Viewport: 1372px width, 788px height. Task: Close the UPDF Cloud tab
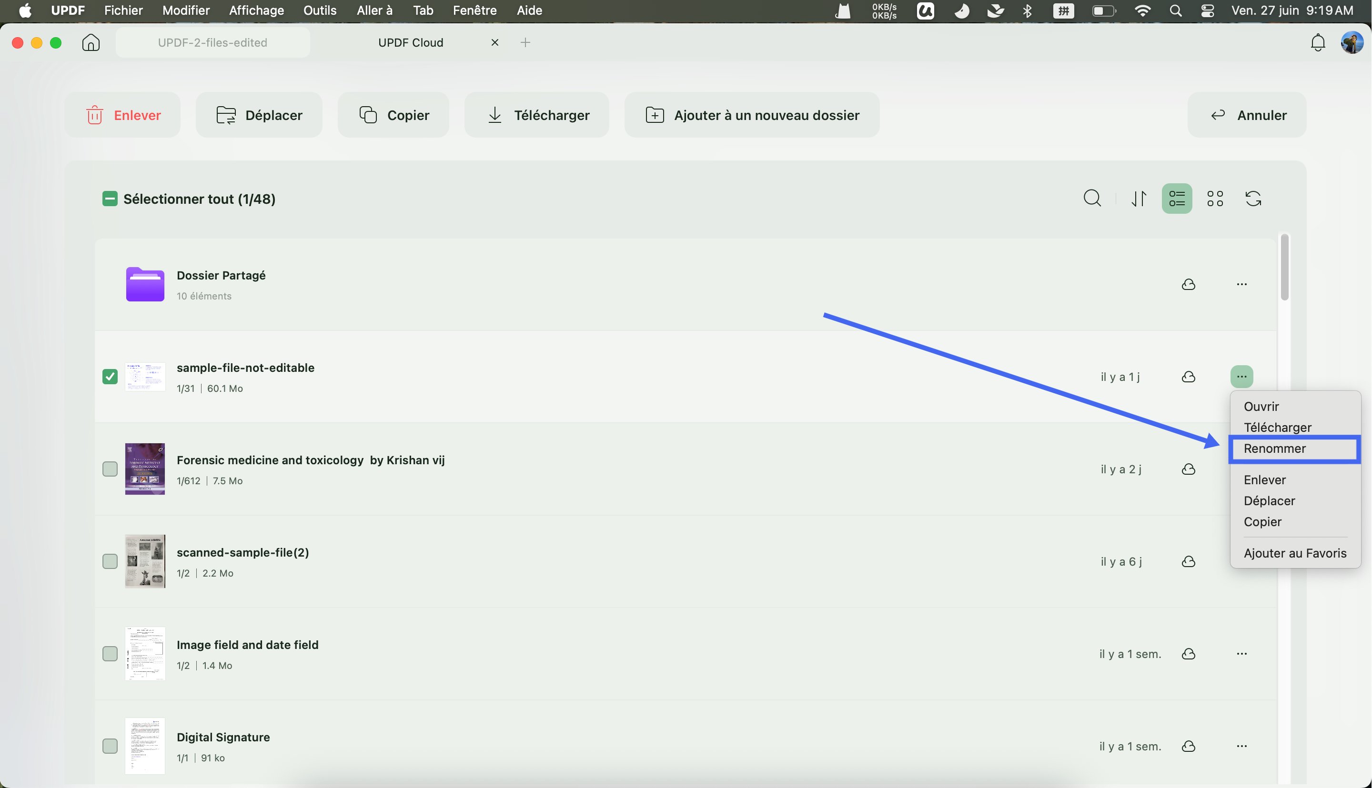click(494, 42)
